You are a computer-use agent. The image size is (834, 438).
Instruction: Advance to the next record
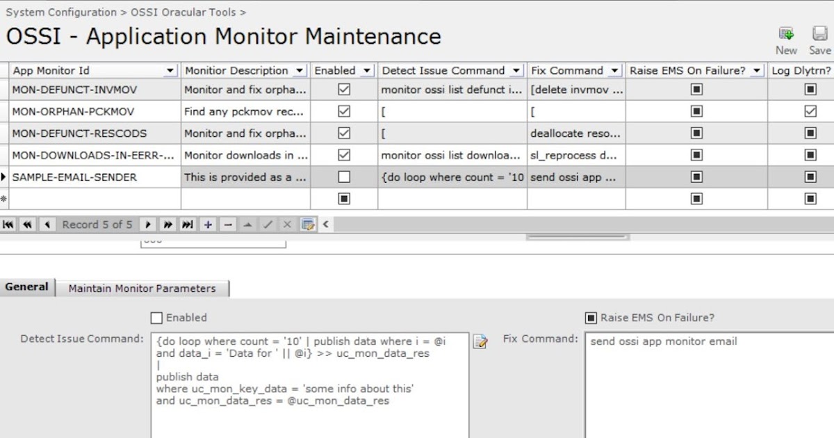coord(149,224)
